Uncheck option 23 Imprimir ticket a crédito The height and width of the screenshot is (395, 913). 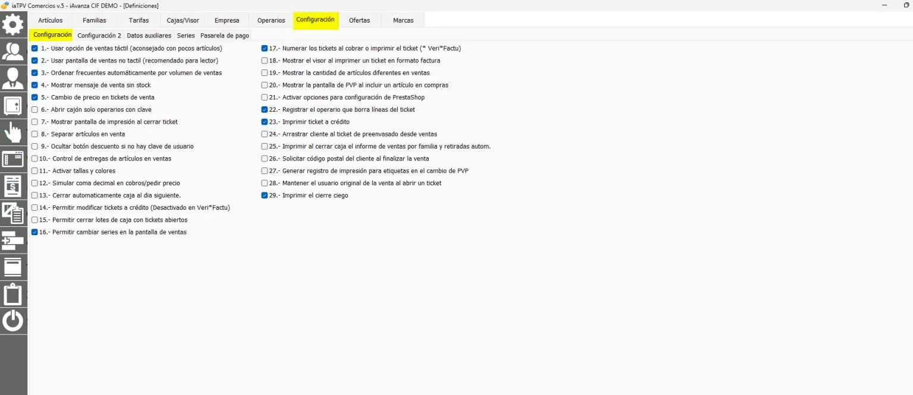pos(265,122)
